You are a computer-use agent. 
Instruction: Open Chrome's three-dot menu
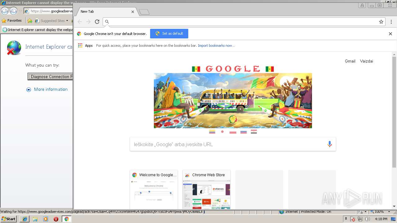(391, 22)
